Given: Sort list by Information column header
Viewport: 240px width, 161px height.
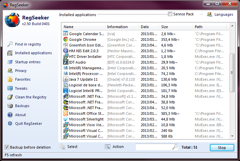Looking at the screenshot, I should pos(122,27).
